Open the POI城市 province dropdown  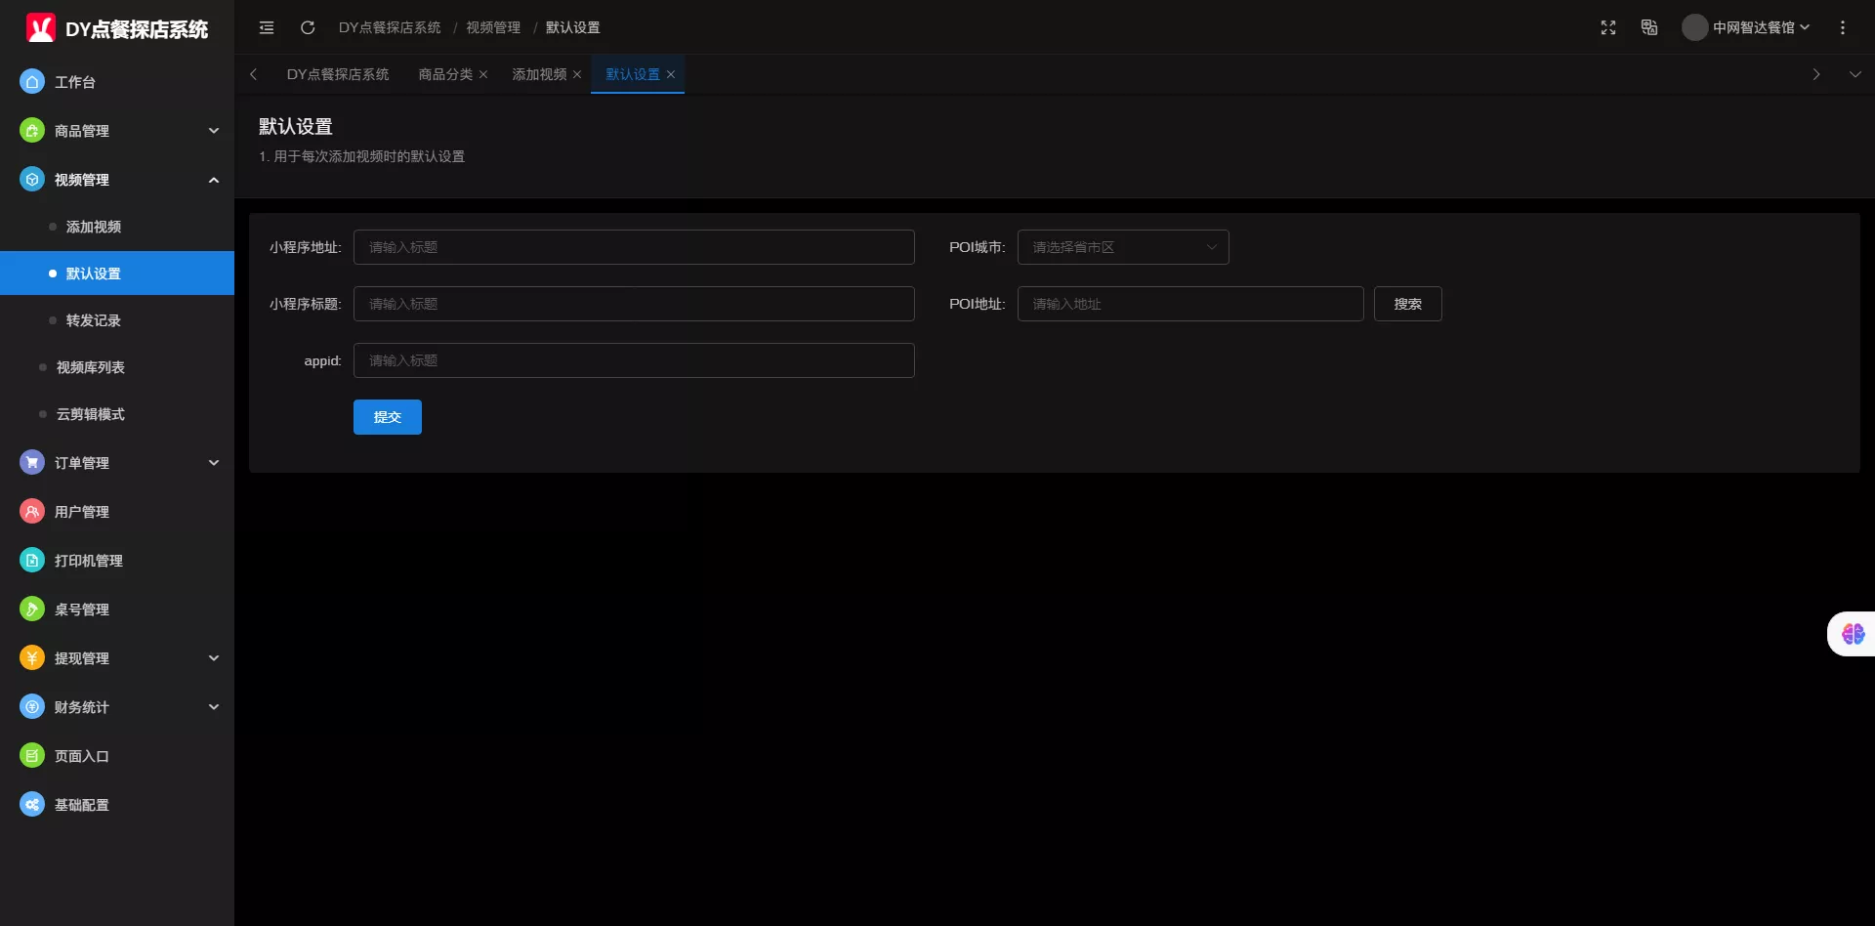1123,247
